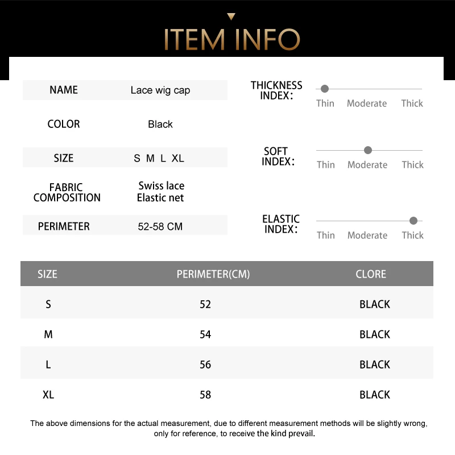
Task: Click the 52-58 CM perimeter value
Action: point(160,226)
